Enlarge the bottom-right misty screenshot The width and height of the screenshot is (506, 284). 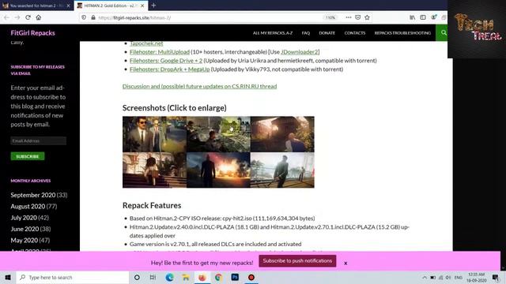282,170
